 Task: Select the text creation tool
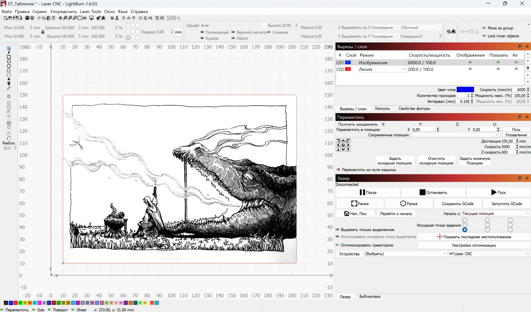(9, 79)
